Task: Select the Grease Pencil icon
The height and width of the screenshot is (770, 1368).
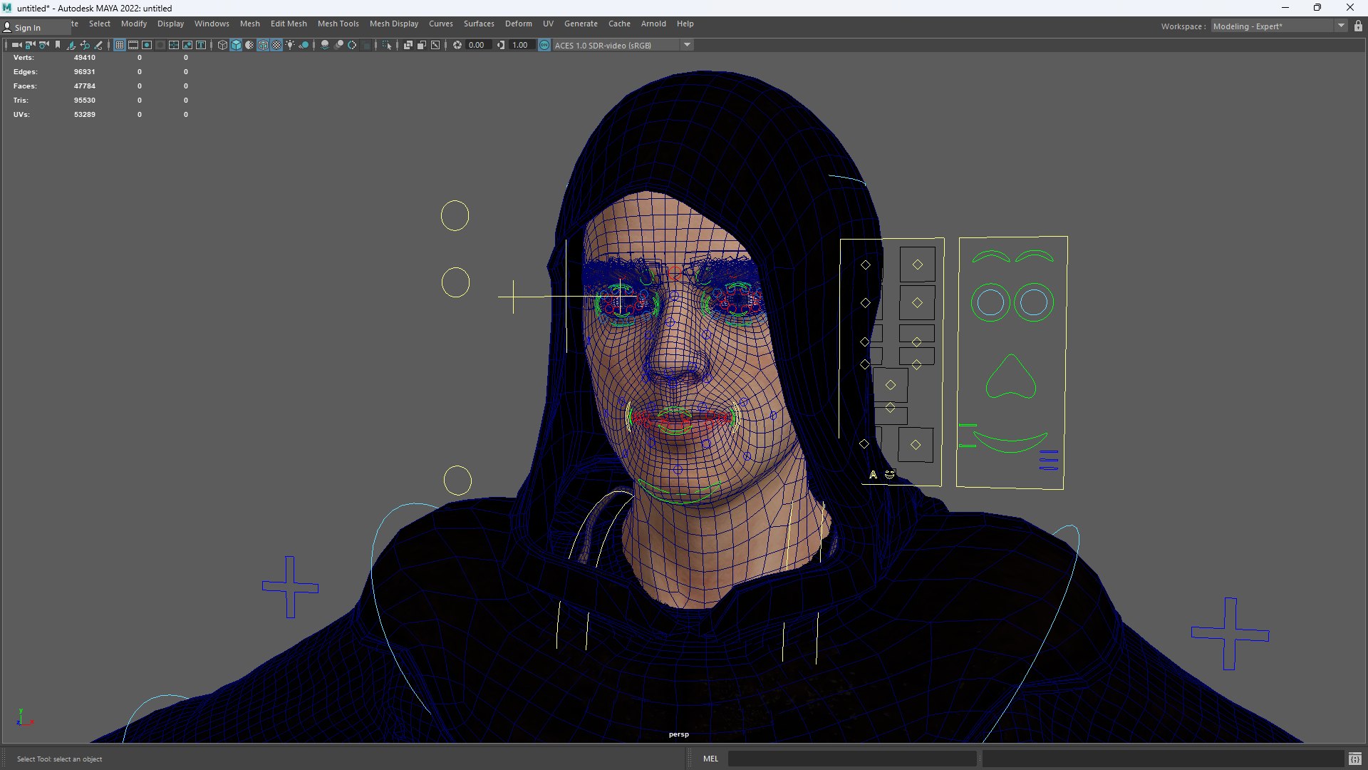Action: click(98, 45)
